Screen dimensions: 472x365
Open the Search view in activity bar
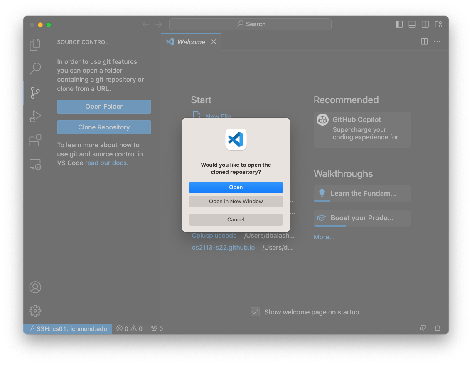[35, 68]
